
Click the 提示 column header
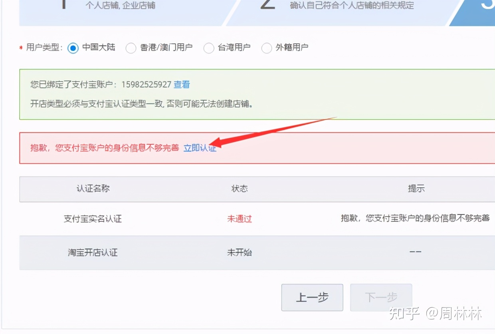(416, 189)
